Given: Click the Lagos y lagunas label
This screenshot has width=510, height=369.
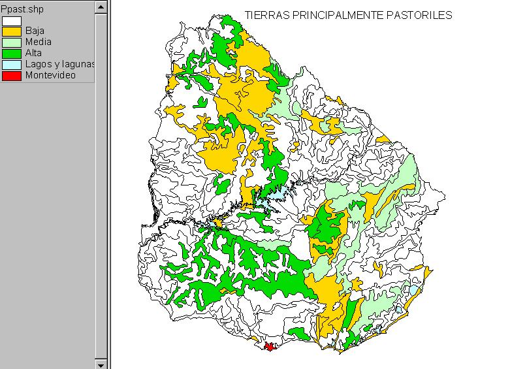Looking at the screenshot, I should tap(60, 65).
